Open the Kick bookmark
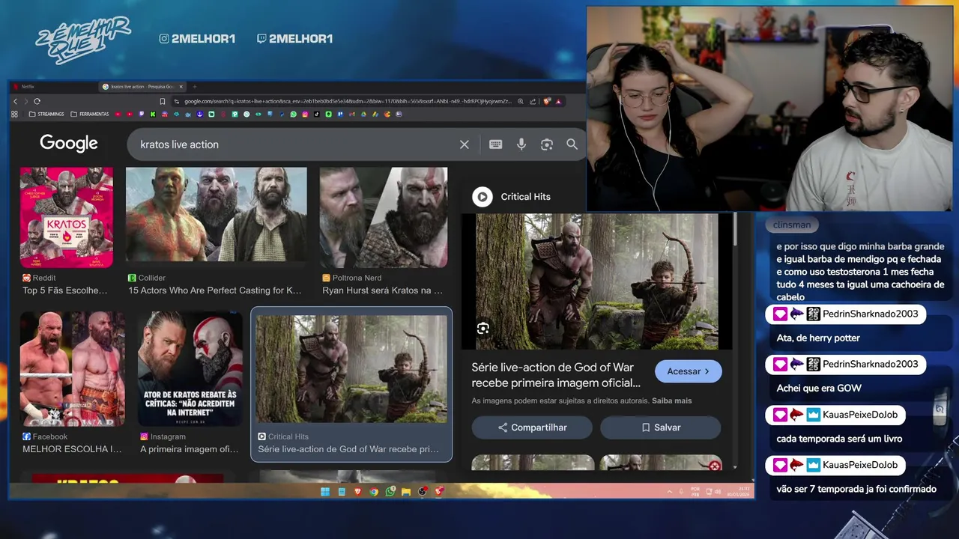 (152, 114)
